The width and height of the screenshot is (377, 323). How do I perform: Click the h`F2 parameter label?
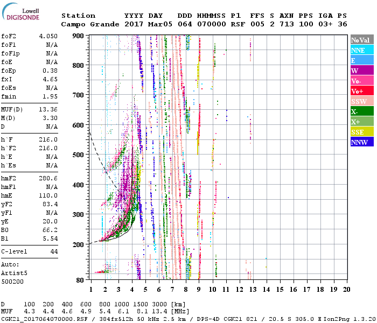coord(9,148)
